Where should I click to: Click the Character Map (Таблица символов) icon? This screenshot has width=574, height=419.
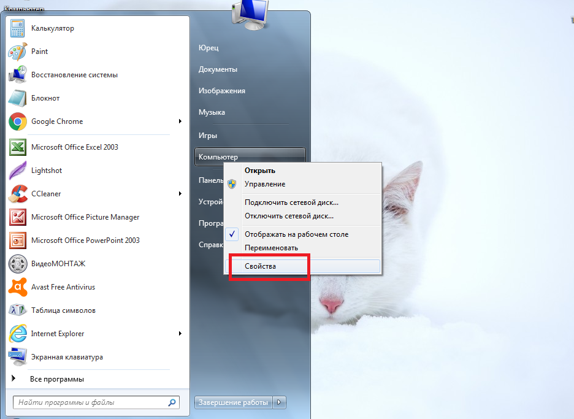point(18,310)
